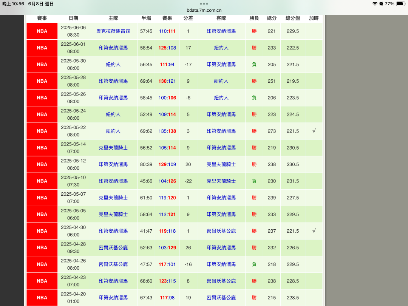Open 克里夫蘭騎士 home link in 2025-05-14 row

click(x=113, y=148)
